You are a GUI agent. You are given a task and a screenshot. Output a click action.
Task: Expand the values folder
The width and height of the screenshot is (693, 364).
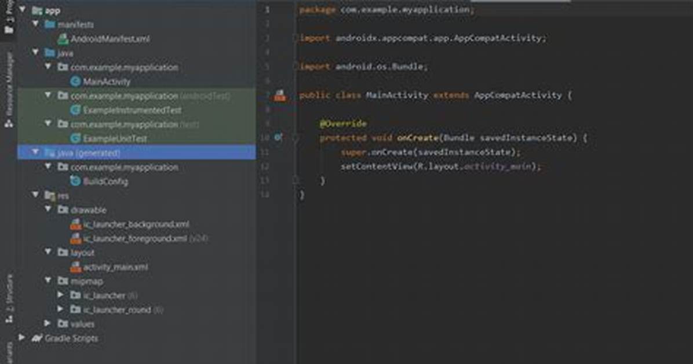click(x=48, y=323)
